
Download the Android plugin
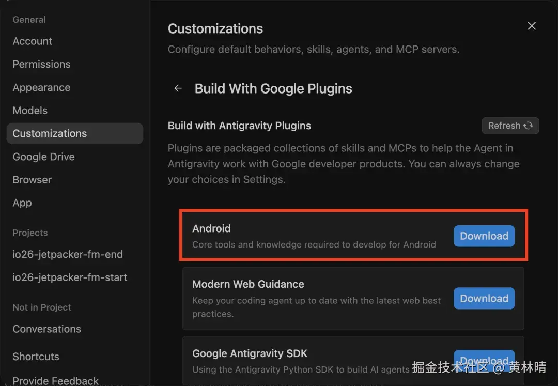(484, 236)
